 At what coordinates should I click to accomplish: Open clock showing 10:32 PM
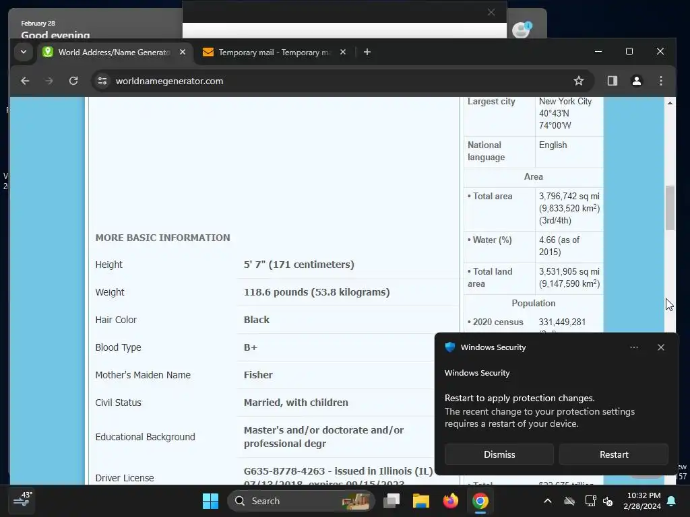click(642, 501)
